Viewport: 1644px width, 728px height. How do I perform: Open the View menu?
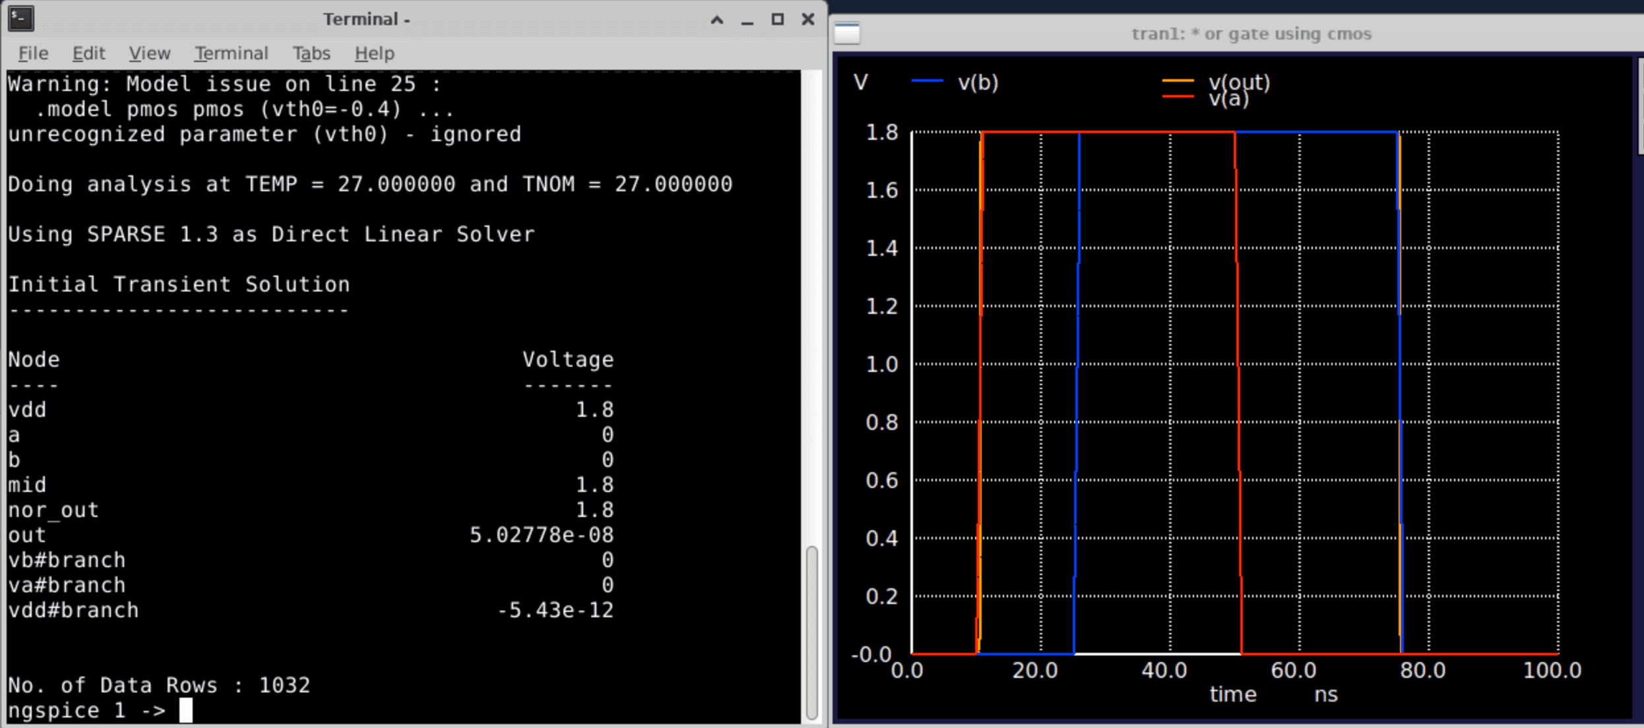148,53
